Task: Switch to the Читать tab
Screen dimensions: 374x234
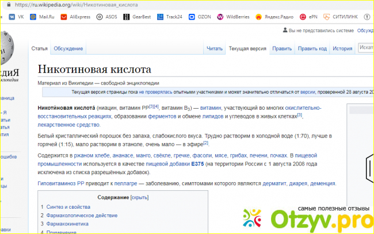Action: pos(214,49)
